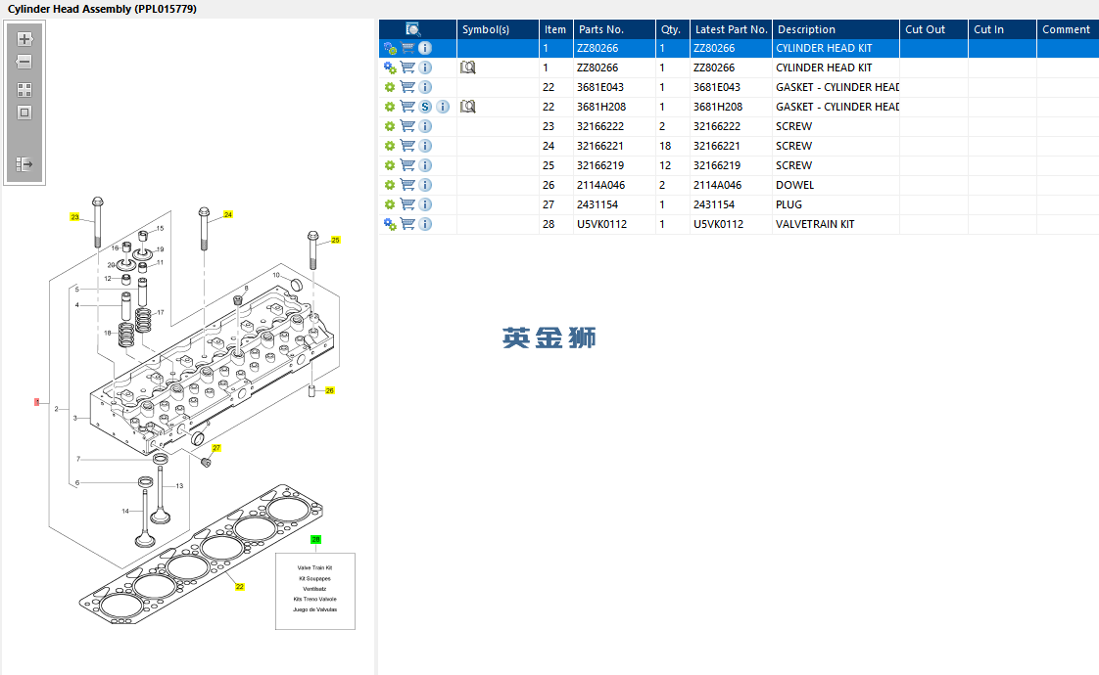Select callout 22 on the head gasket
Viewport: 1099px width, 675px height.
240,587
